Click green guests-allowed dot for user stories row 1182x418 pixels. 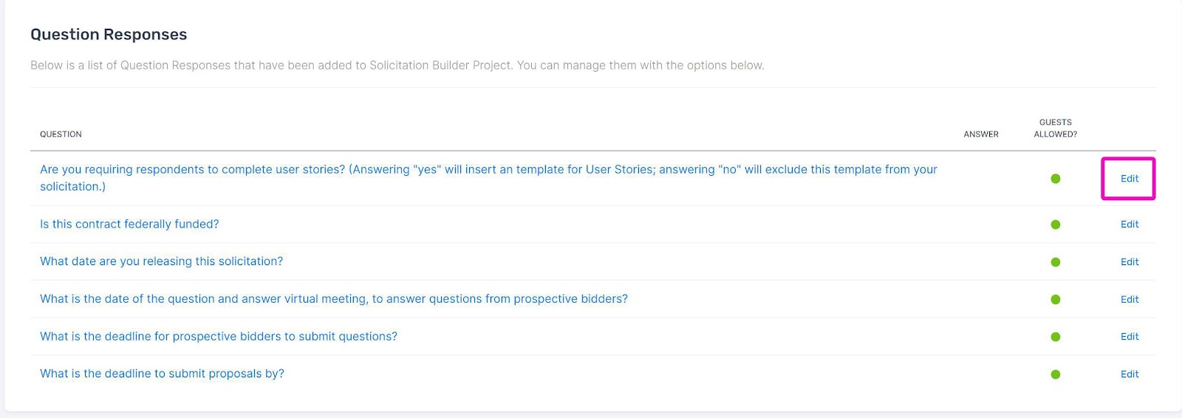(x=1055, y=179)
